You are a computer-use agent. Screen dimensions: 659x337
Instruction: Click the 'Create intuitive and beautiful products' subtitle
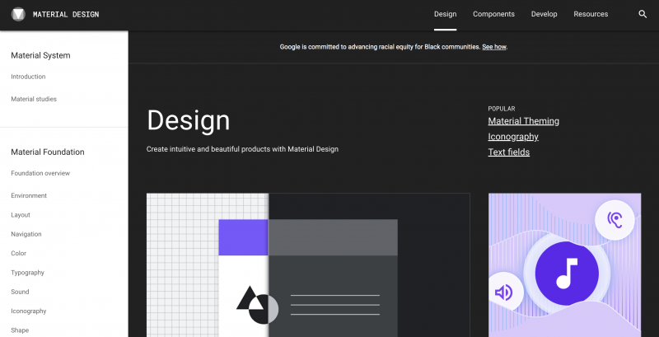(x=242, y=149)
